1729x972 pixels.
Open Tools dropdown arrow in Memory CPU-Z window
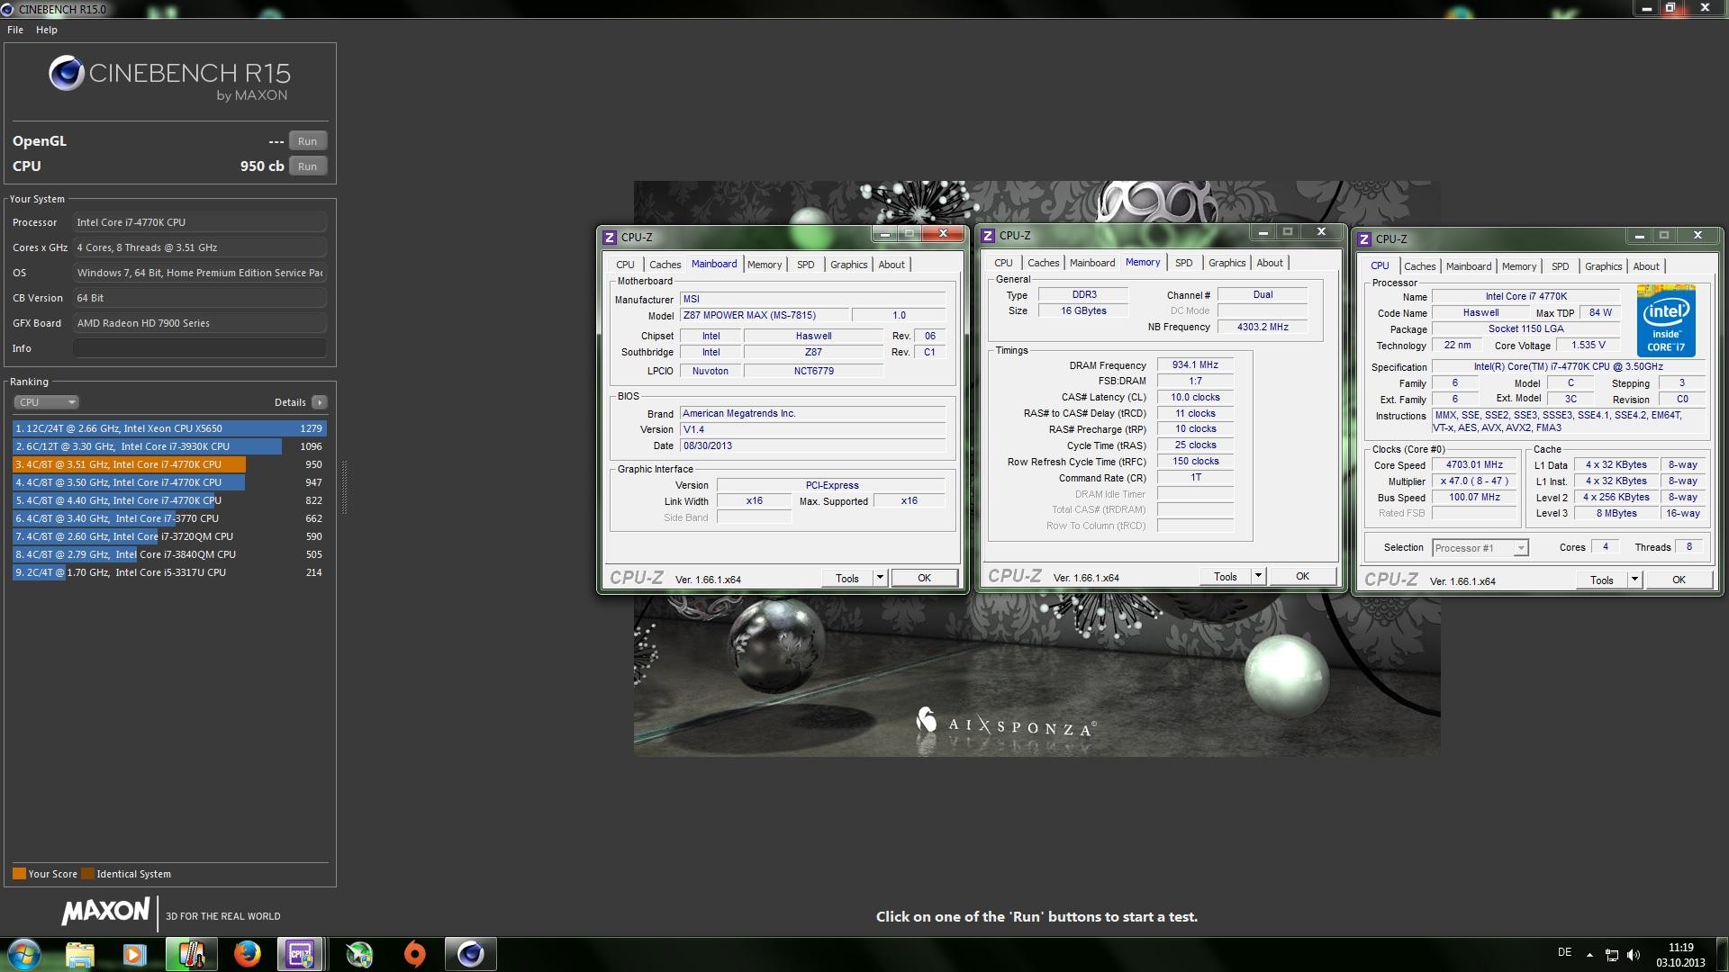point(1258,577)
